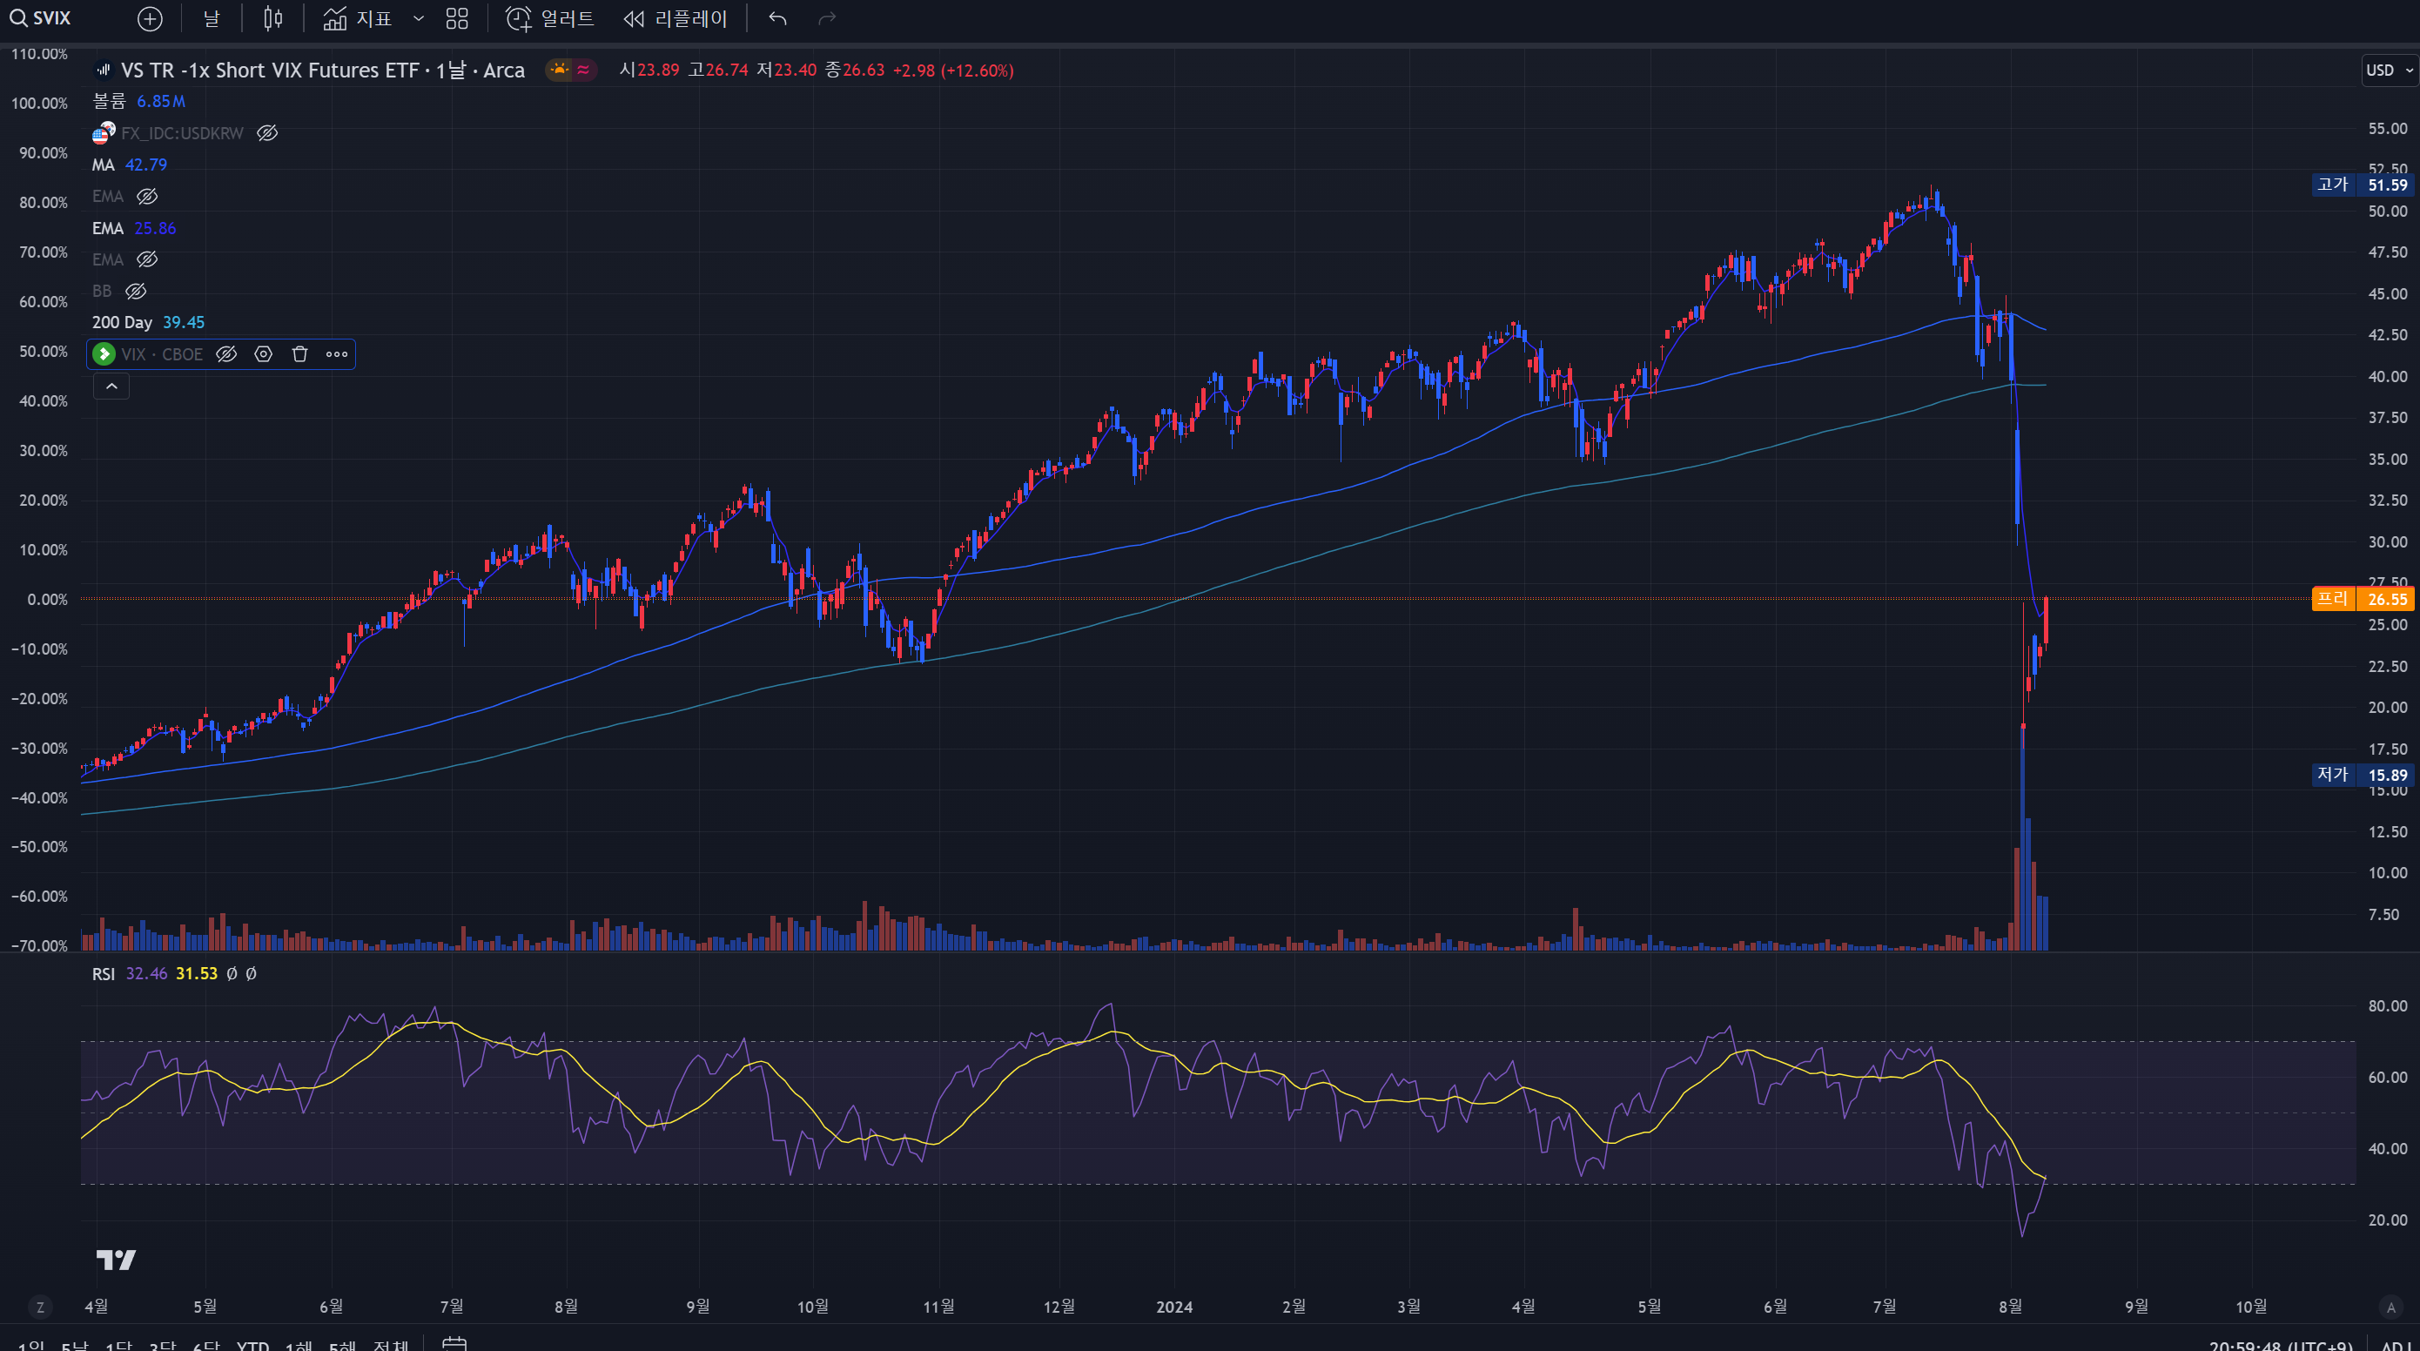Show the hidden EMA above BB
The width and height of the screenshot is (2420, 1351).
(146, 259)
